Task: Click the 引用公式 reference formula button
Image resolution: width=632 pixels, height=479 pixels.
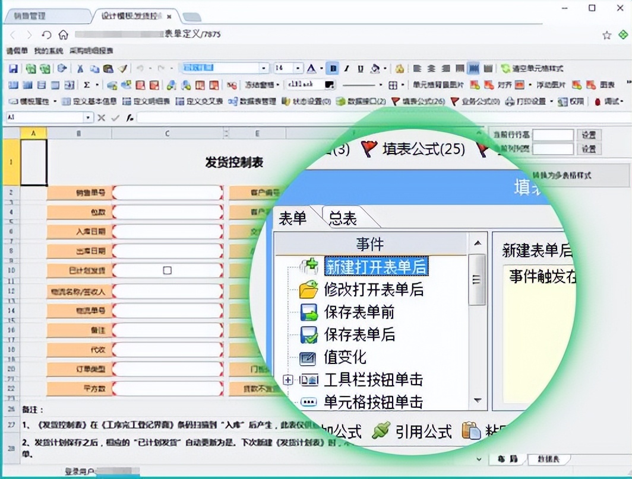Action: tap(423, 432)
